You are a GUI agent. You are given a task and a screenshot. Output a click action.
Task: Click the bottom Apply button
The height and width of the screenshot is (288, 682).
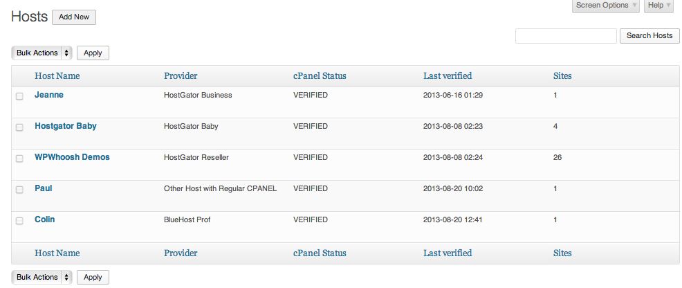coord(93,277)
